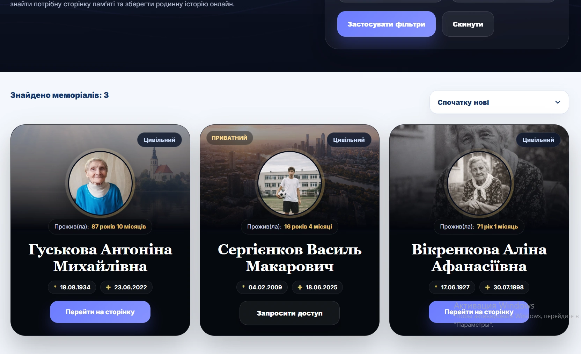Screen dimensions: 581x354
Task: Click the Знайдено меморіалів: 3 heading
Action: pos(59,95)
